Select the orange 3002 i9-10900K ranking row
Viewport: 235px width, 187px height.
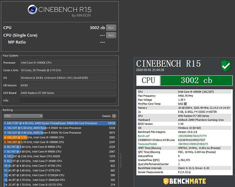coord(60,137)
